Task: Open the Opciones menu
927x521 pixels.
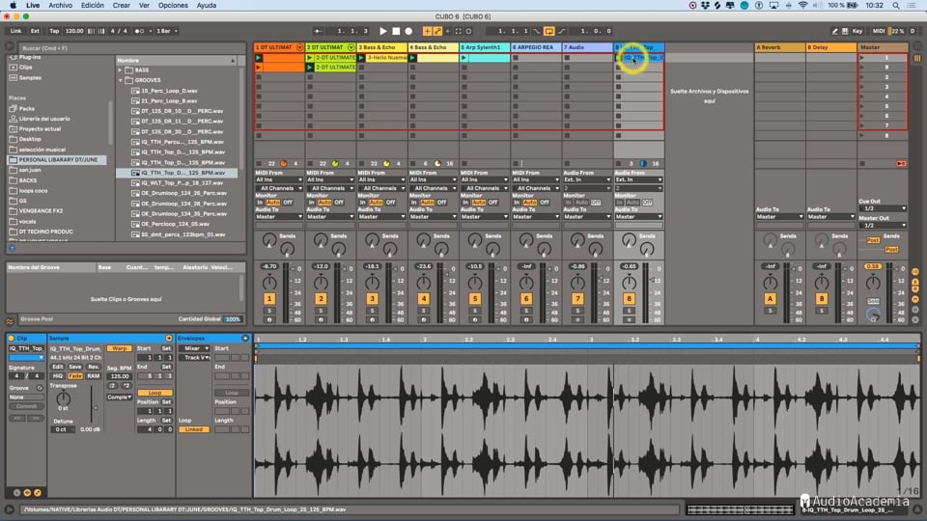Action: pyautogui.click(x=173, y=6)
